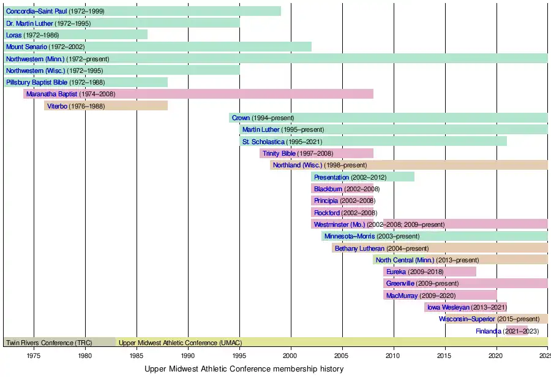Open the Trinity Bible link
The height and width of the screenshot is (377, 551).
(279, 153)
